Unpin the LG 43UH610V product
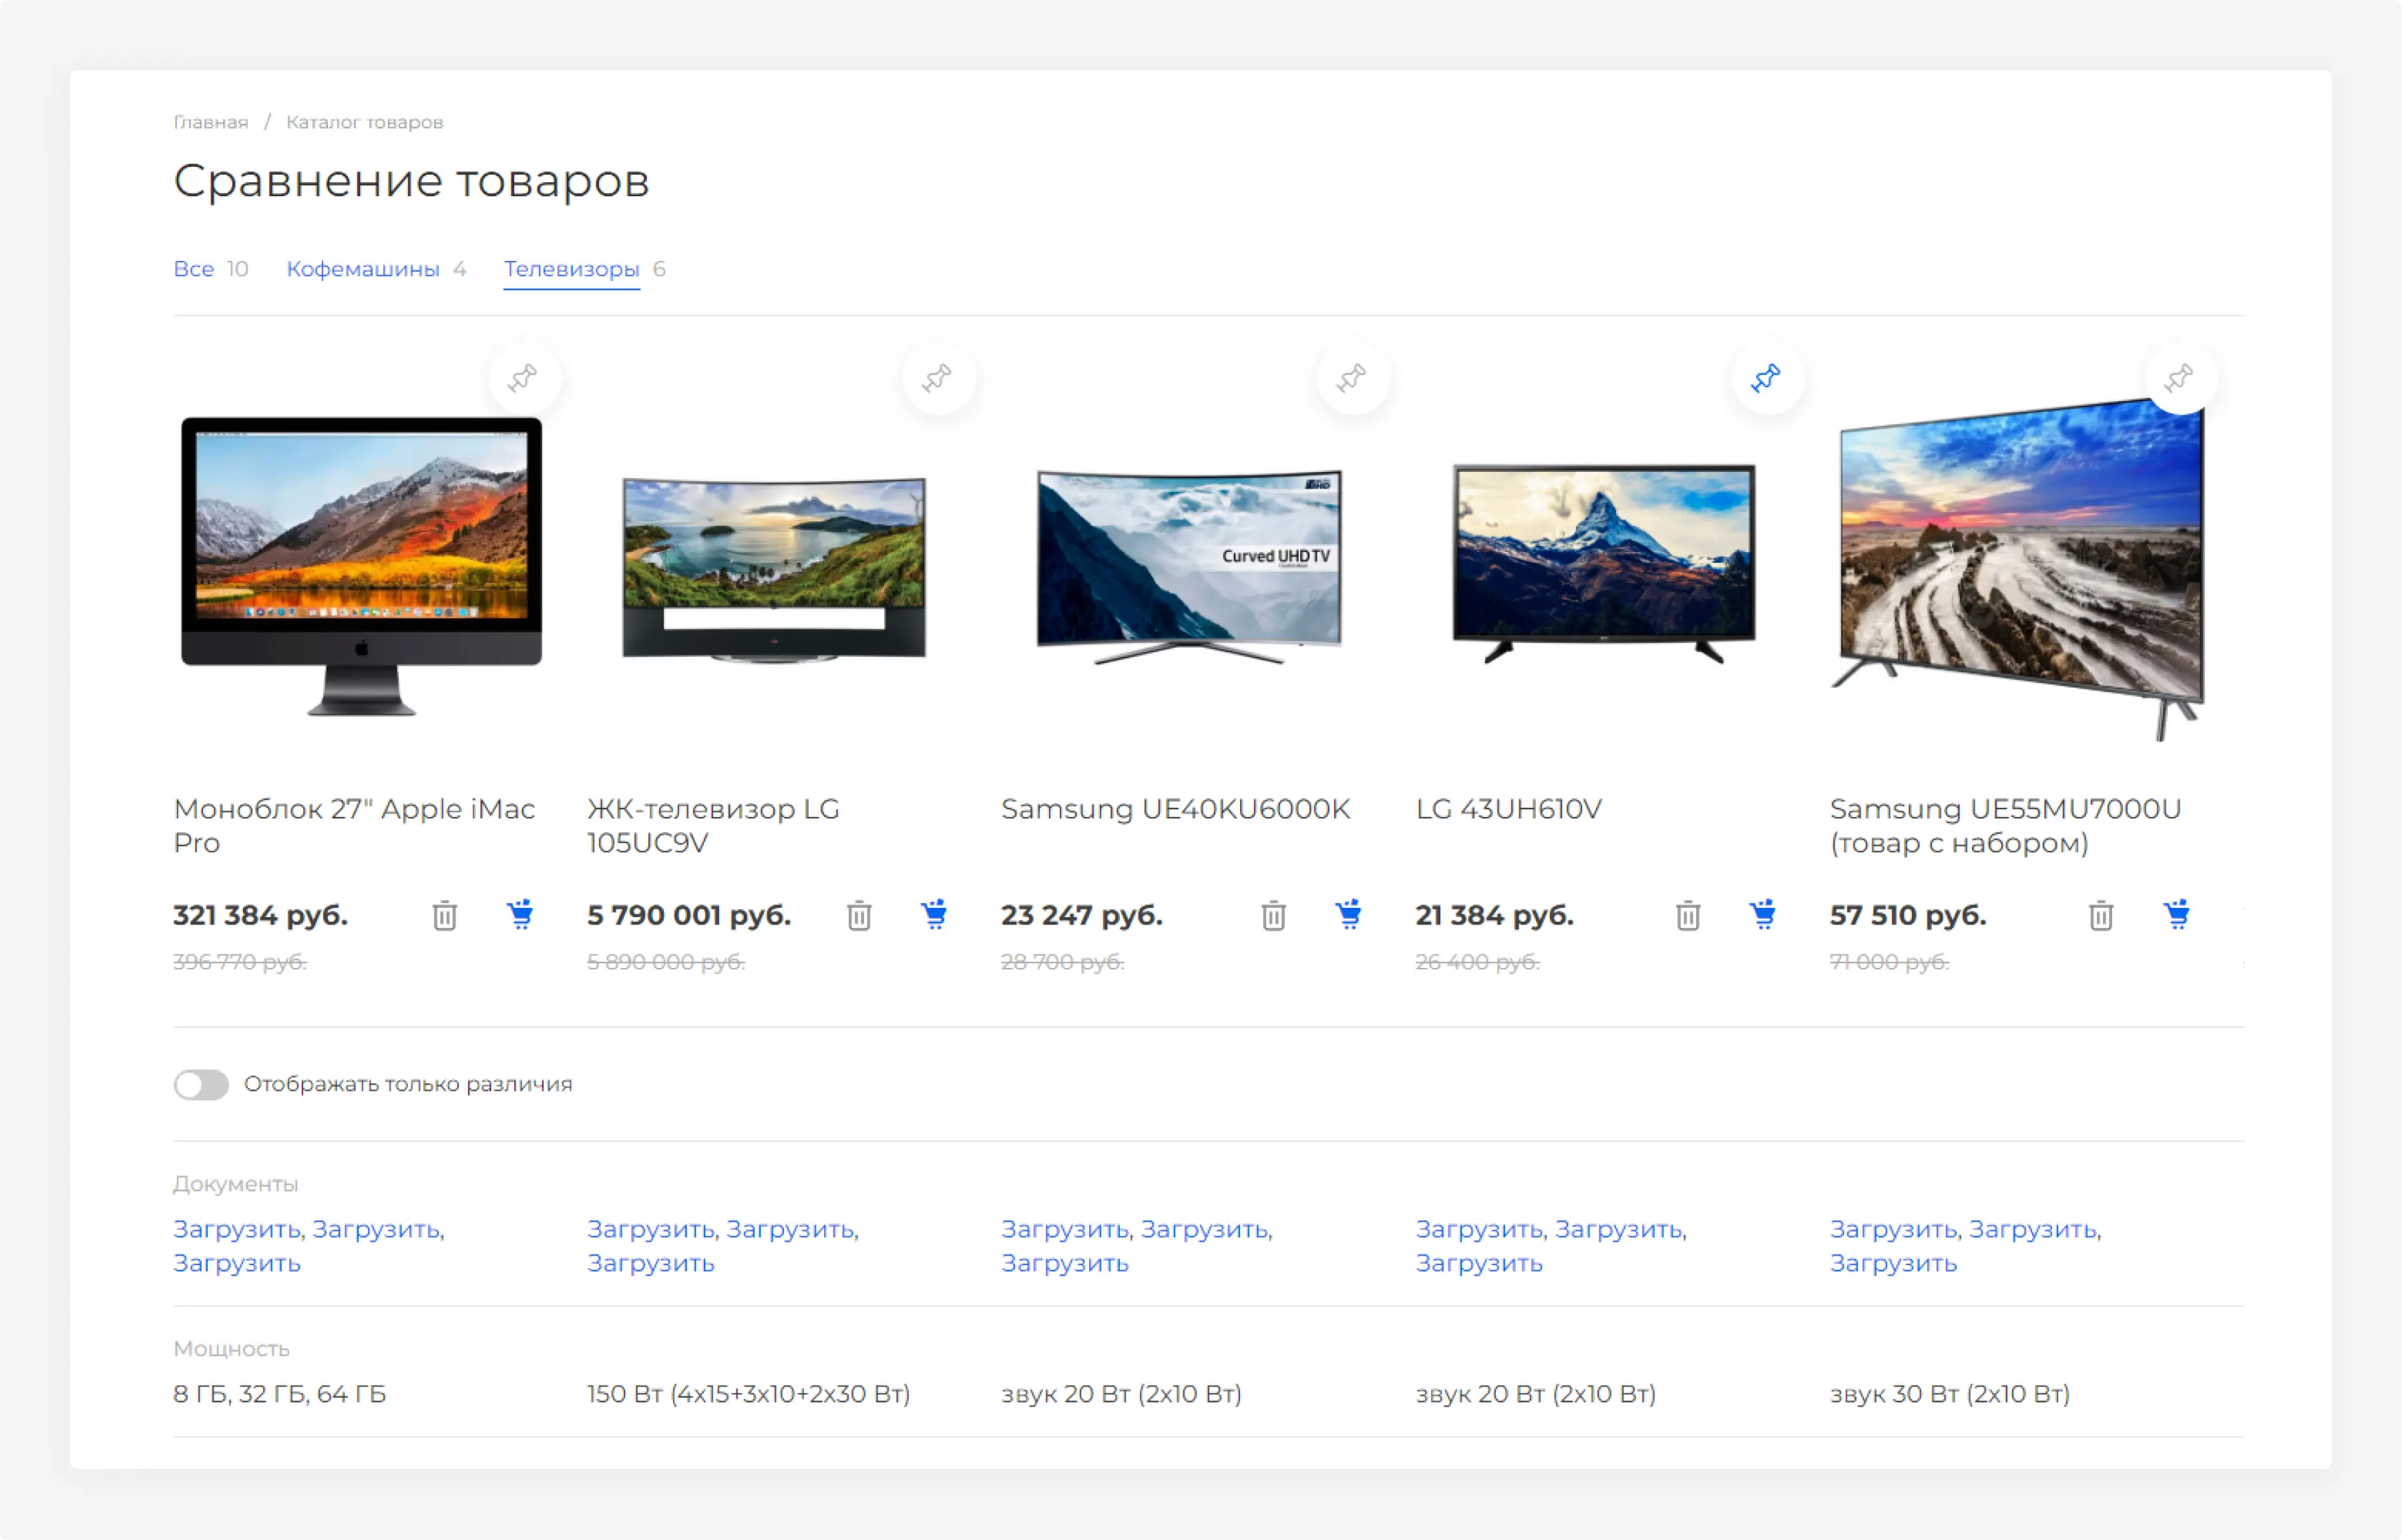Image resolution: width=2402 pixels, height=1540 pixels. 1766,378
